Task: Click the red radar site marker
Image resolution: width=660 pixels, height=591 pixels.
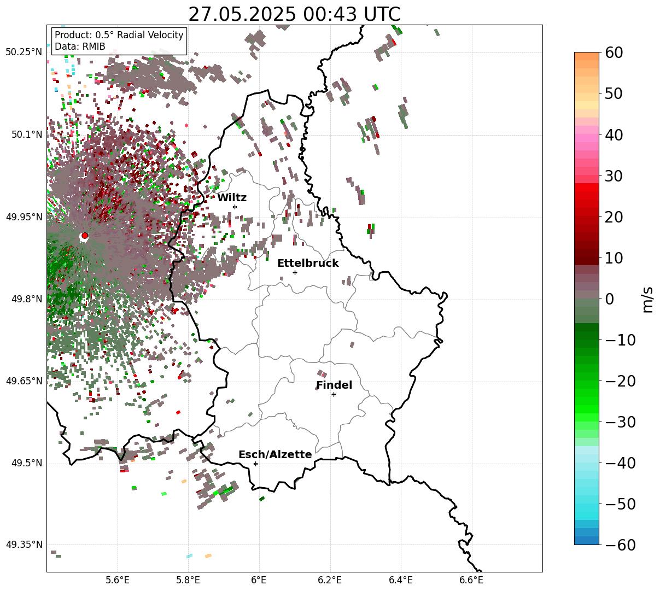Action: pos(84,236)
